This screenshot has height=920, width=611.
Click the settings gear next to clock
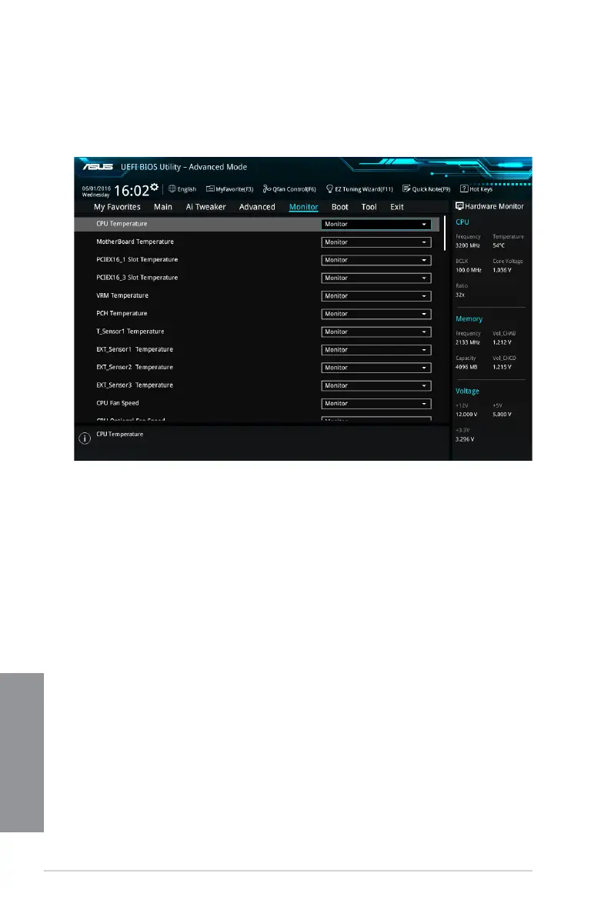click(154, 187)
